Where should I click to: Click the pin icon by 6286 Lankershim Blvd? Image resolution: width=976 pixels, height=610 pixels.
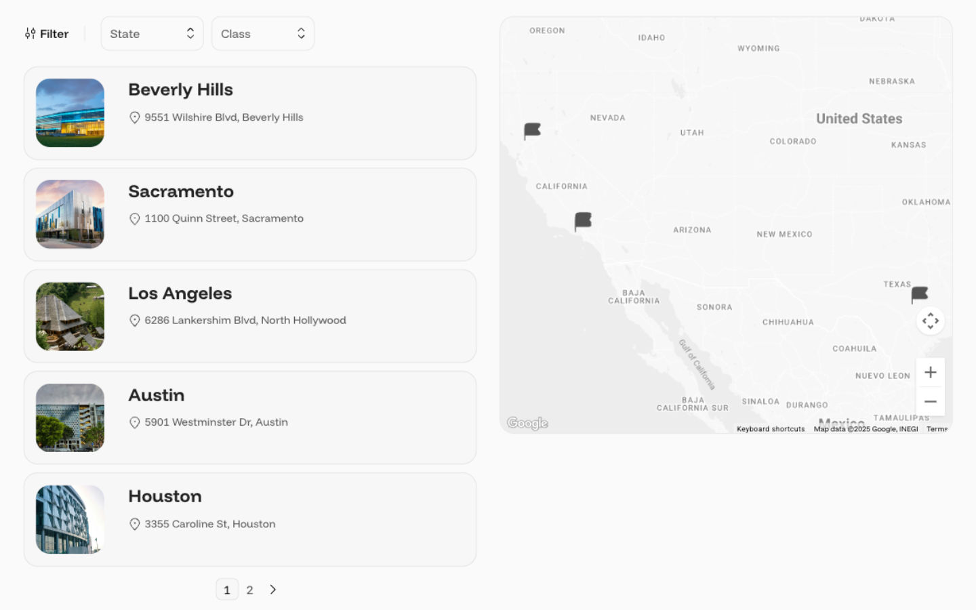pyautogui.click(x=135, y=321)
